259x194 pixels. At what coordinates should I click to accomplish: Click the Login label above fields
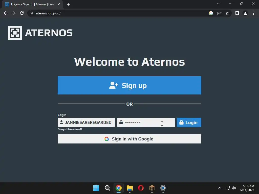coord(62,115)
